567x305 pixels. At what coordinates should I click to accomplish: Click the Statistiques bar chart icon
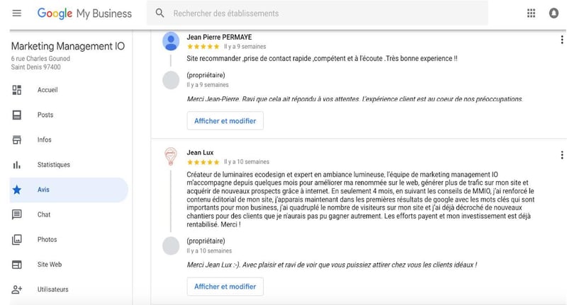(17, 165)
